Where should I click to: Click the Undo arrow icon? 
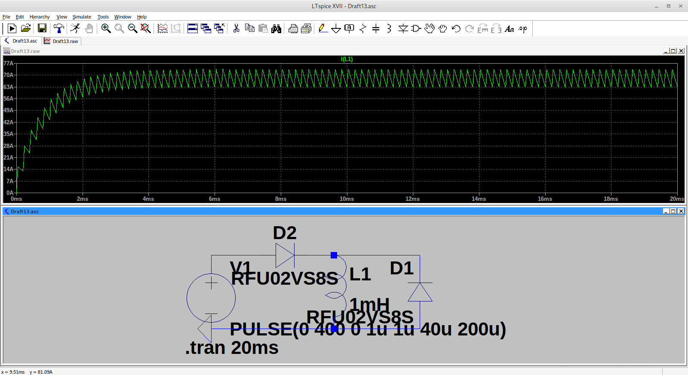[456, 28]
